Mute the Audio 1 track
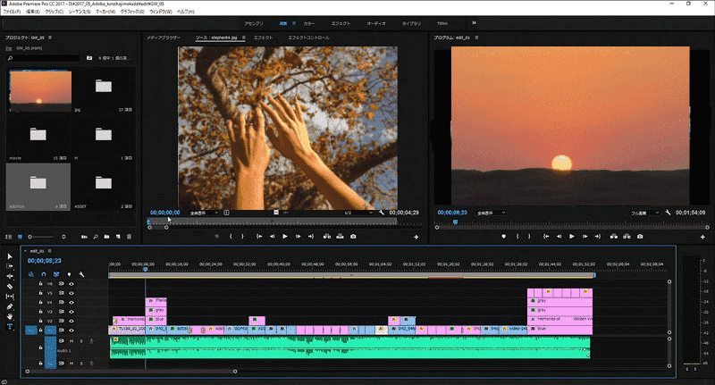The image size is (715, 385). 71,340
